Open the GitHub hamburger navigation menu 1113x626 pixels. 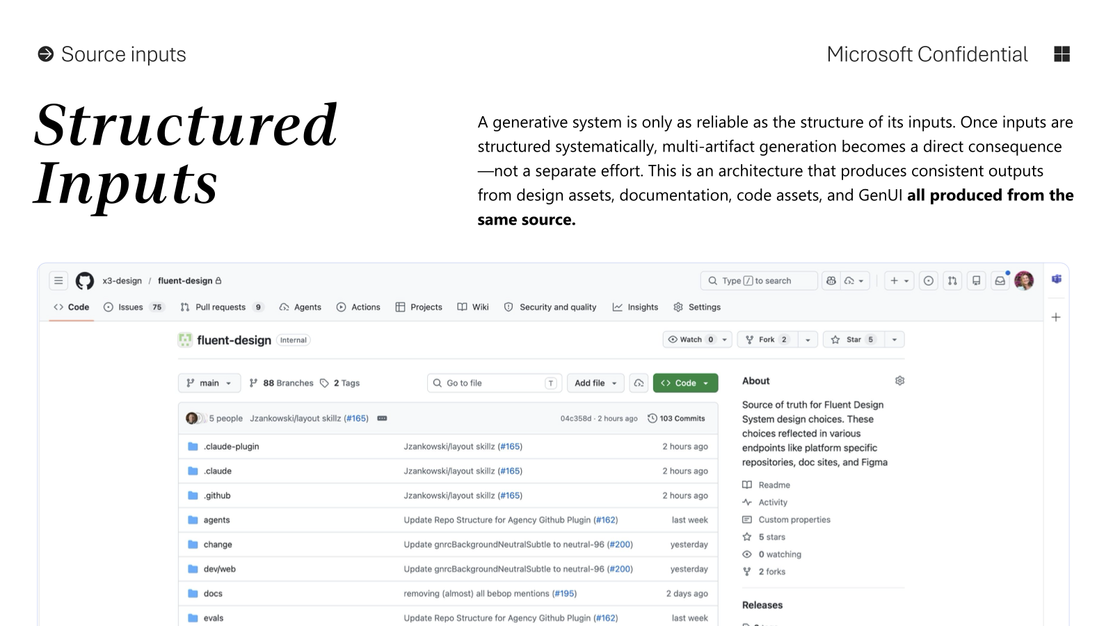tap(58, 281)
